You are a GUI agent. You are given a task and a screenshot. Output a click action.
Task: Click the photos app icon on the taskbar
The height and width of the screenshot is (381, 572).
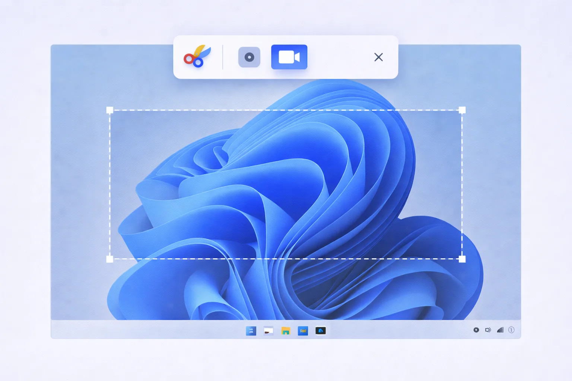point(268,331)
